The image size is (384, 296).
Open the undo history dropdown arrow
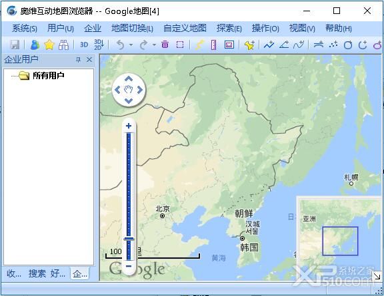tap(131, 45)
